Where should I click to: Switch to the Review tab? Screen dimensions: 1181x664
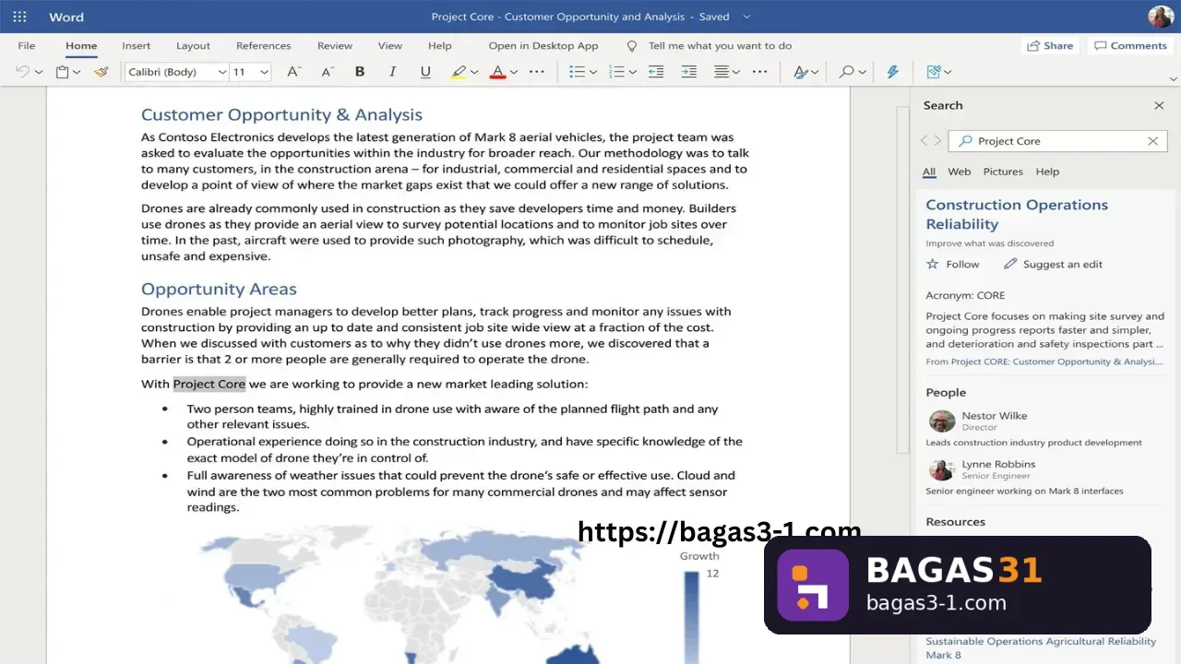[x=335, y=45]
